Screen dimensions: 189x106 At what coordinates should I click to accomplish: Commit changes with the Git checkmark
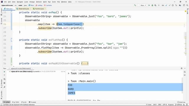tap(170, 5)
